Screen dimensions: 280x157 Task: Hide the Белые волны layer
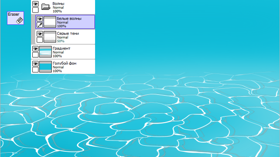pyautogui.click(x=40, y=19)
